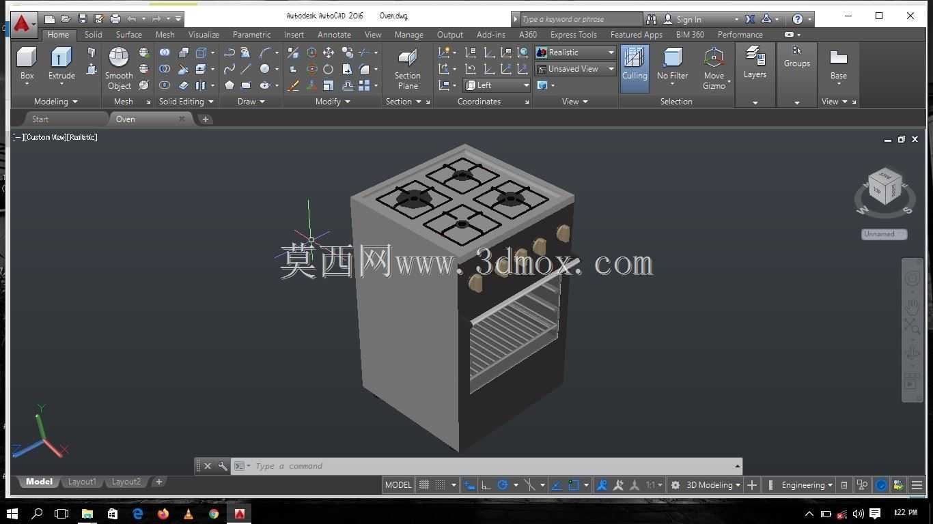Toggle the drawing grid display
Viewport: 933px width, 524px height.
[x=424, y=485]
